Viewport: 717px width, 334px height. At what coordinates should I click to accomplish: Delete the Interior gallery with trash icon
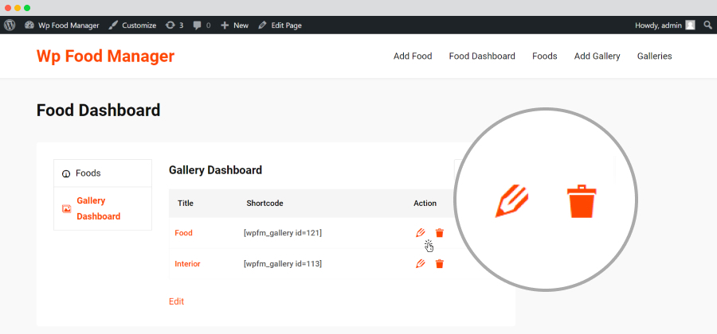pyautogui.click(x=440, y=263)
